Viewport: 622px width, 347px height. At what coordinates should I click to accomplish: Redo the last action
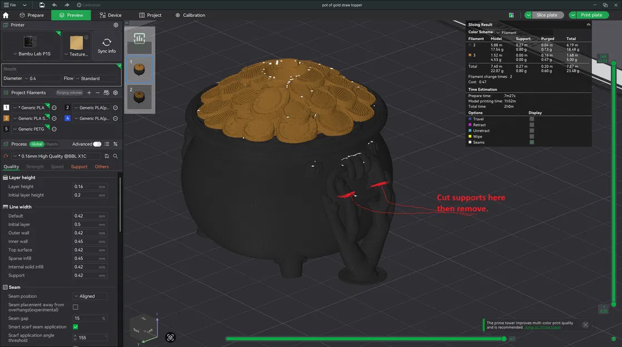pos(67,5)
